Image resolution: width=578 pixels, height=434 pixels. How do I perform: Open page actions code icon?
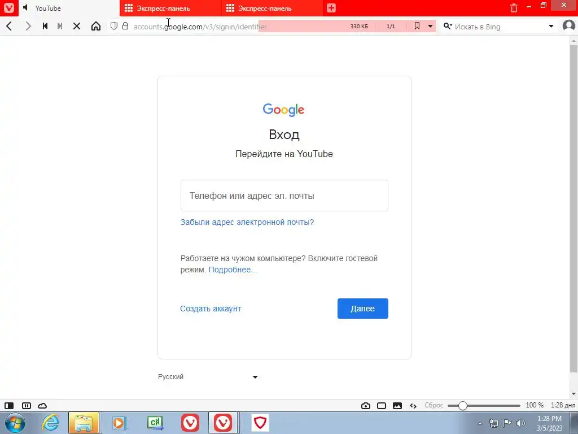pyautogui.click(x=413, y=406)
